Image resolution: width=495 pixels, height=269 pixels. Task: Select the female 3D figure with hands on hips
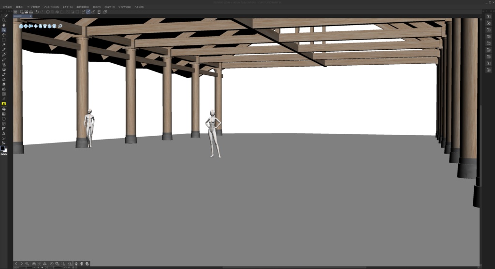[x=213, y=133]
